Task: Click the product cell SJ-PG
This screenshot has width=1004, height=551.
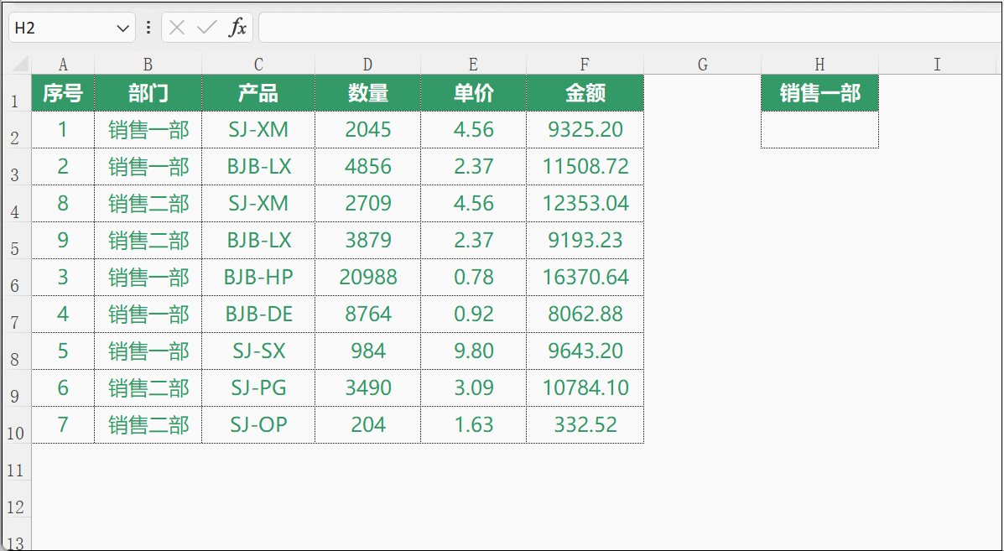Action: tap(258, 387)
